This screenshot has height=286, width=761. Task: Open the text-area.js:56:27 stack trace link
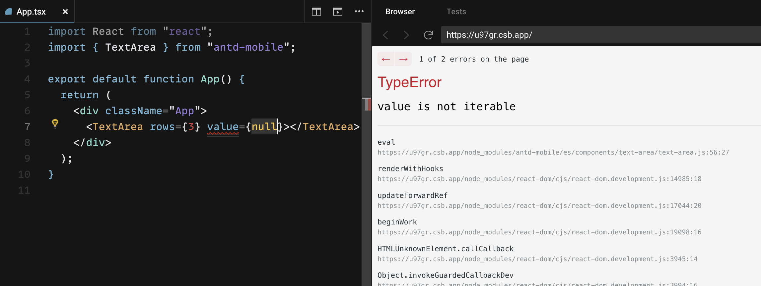point(553,152)
